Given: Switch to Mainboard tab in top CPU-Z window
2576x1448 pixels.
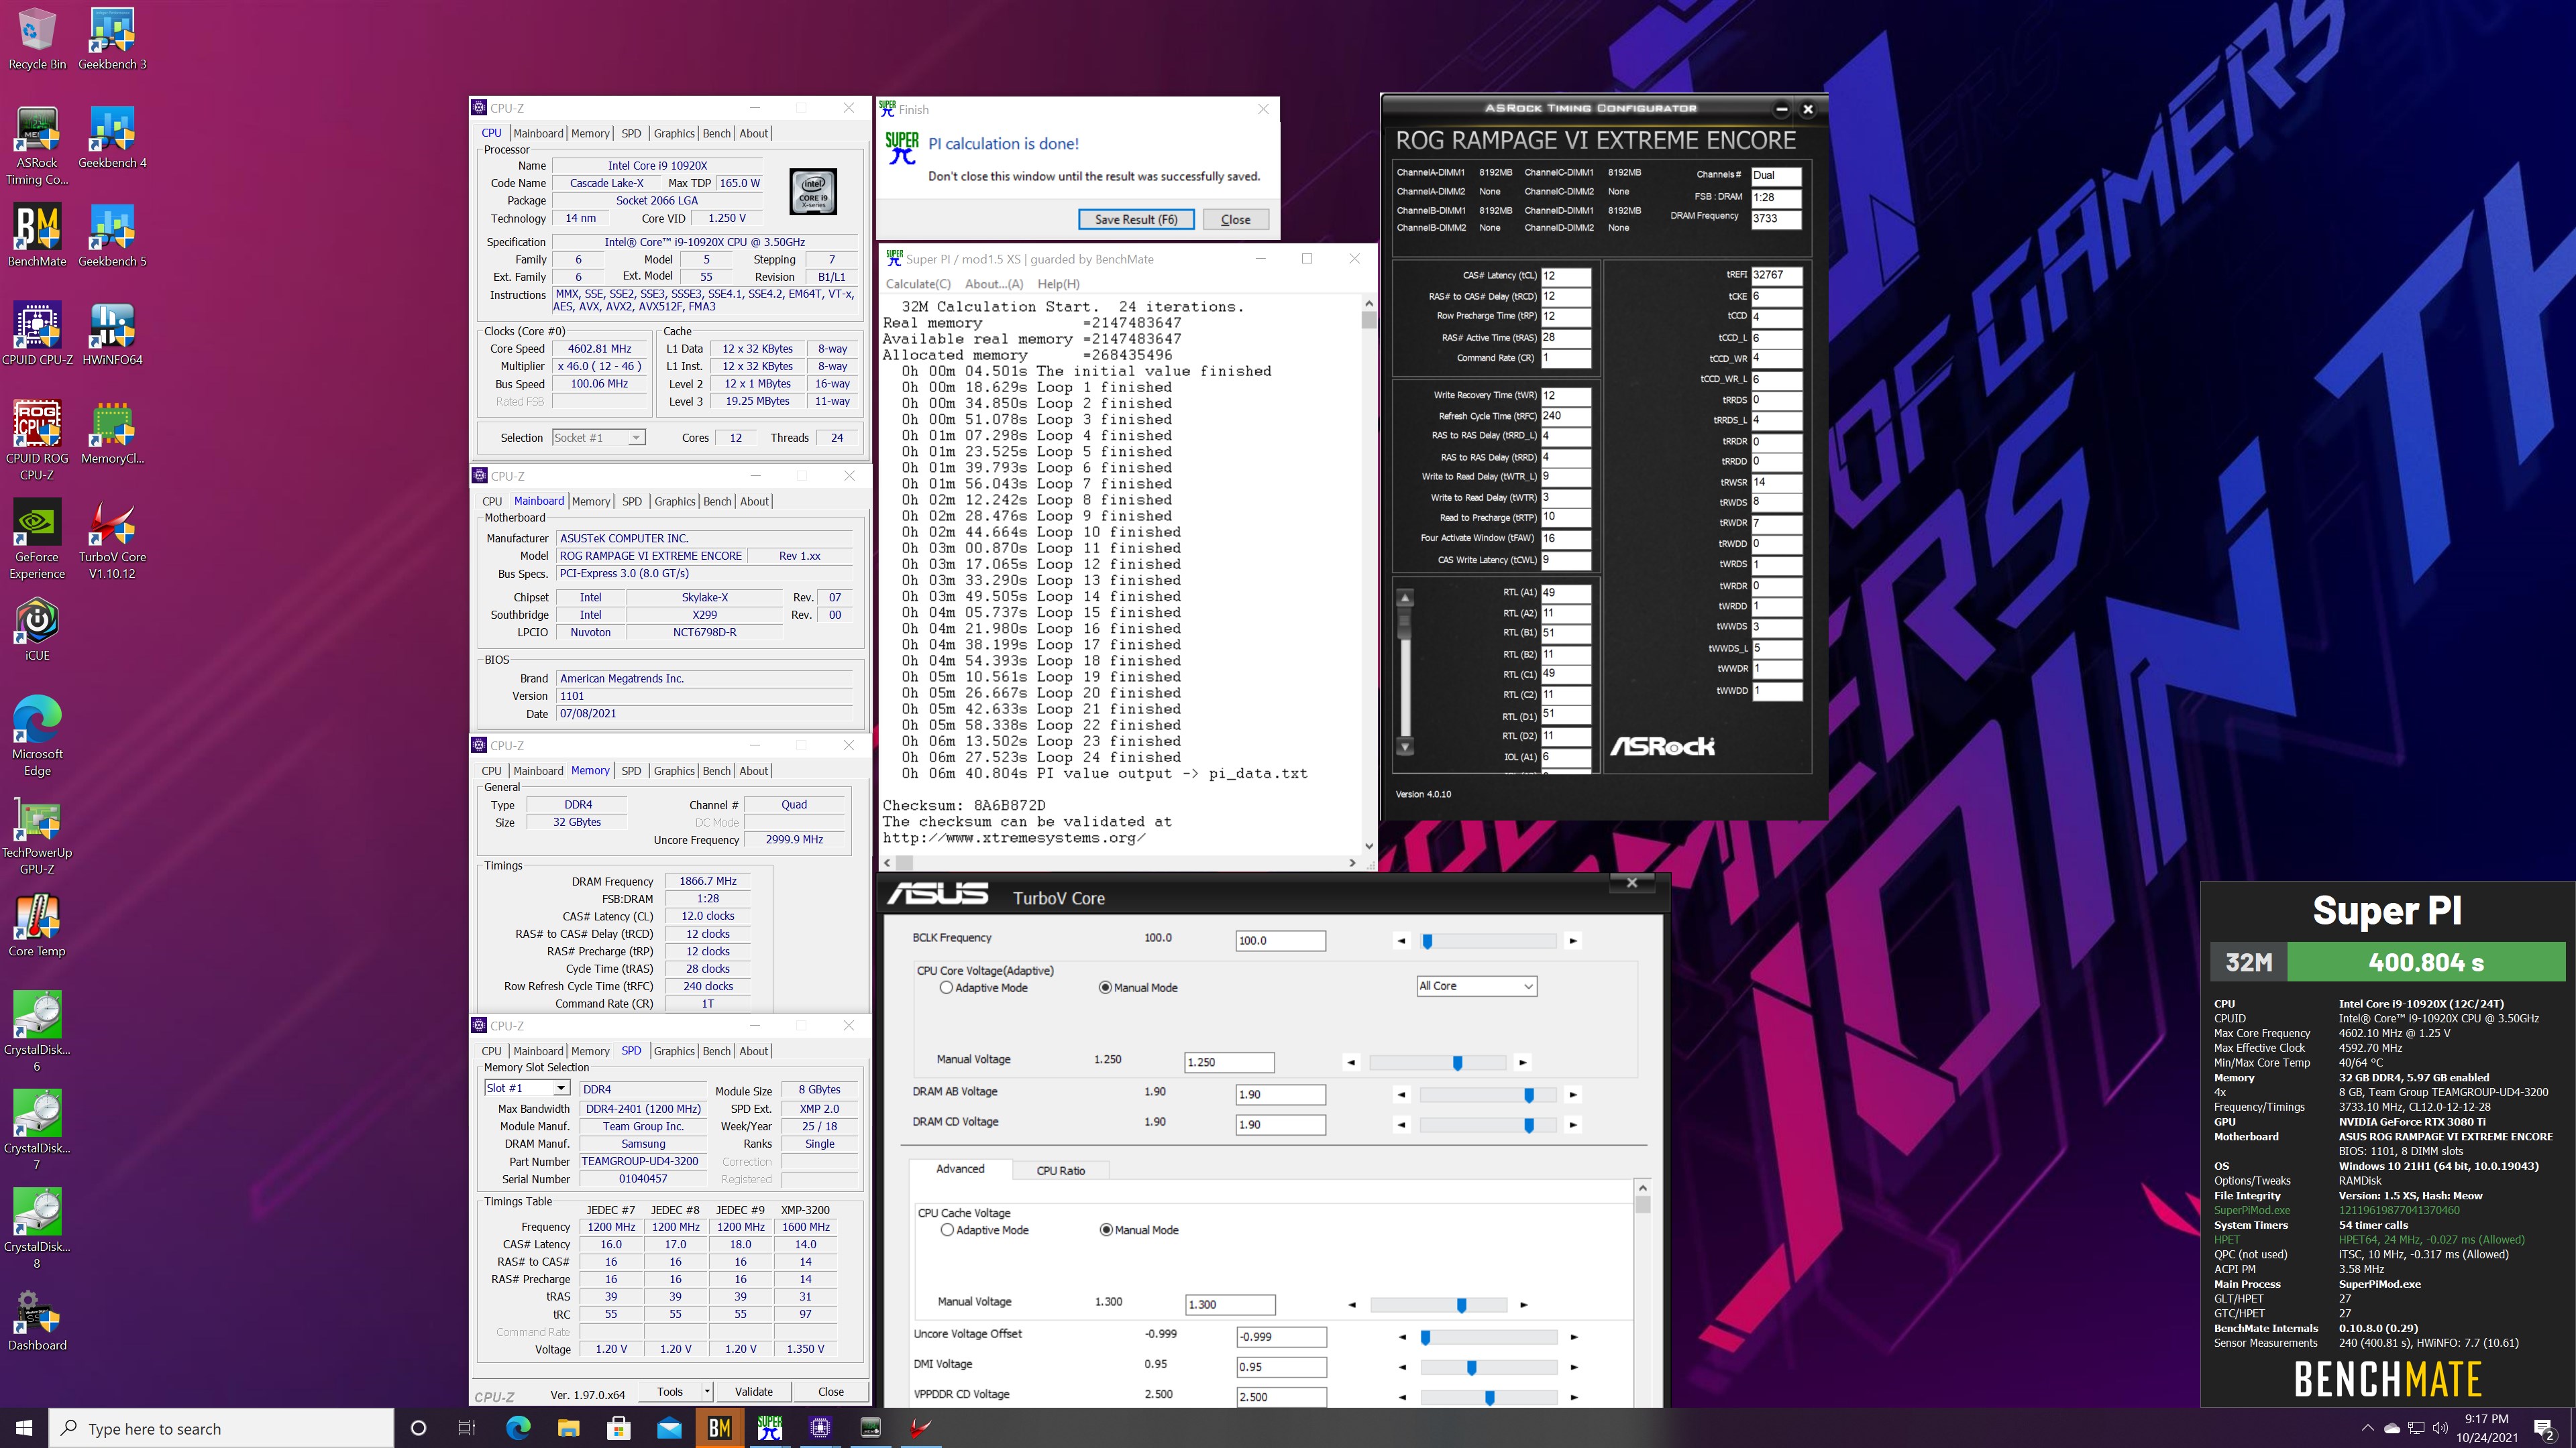Looking at the screenshot, I should click(538, 133).
